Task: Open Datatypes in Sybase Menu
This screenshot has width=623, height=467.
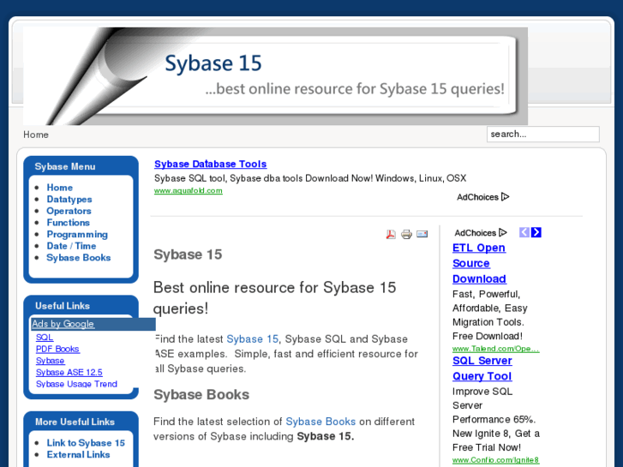Action: pyautogui.click(x=69, y=199)
